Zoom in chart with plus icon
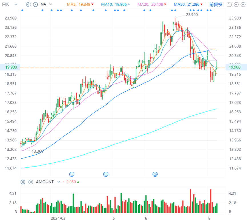 (243, 5)
